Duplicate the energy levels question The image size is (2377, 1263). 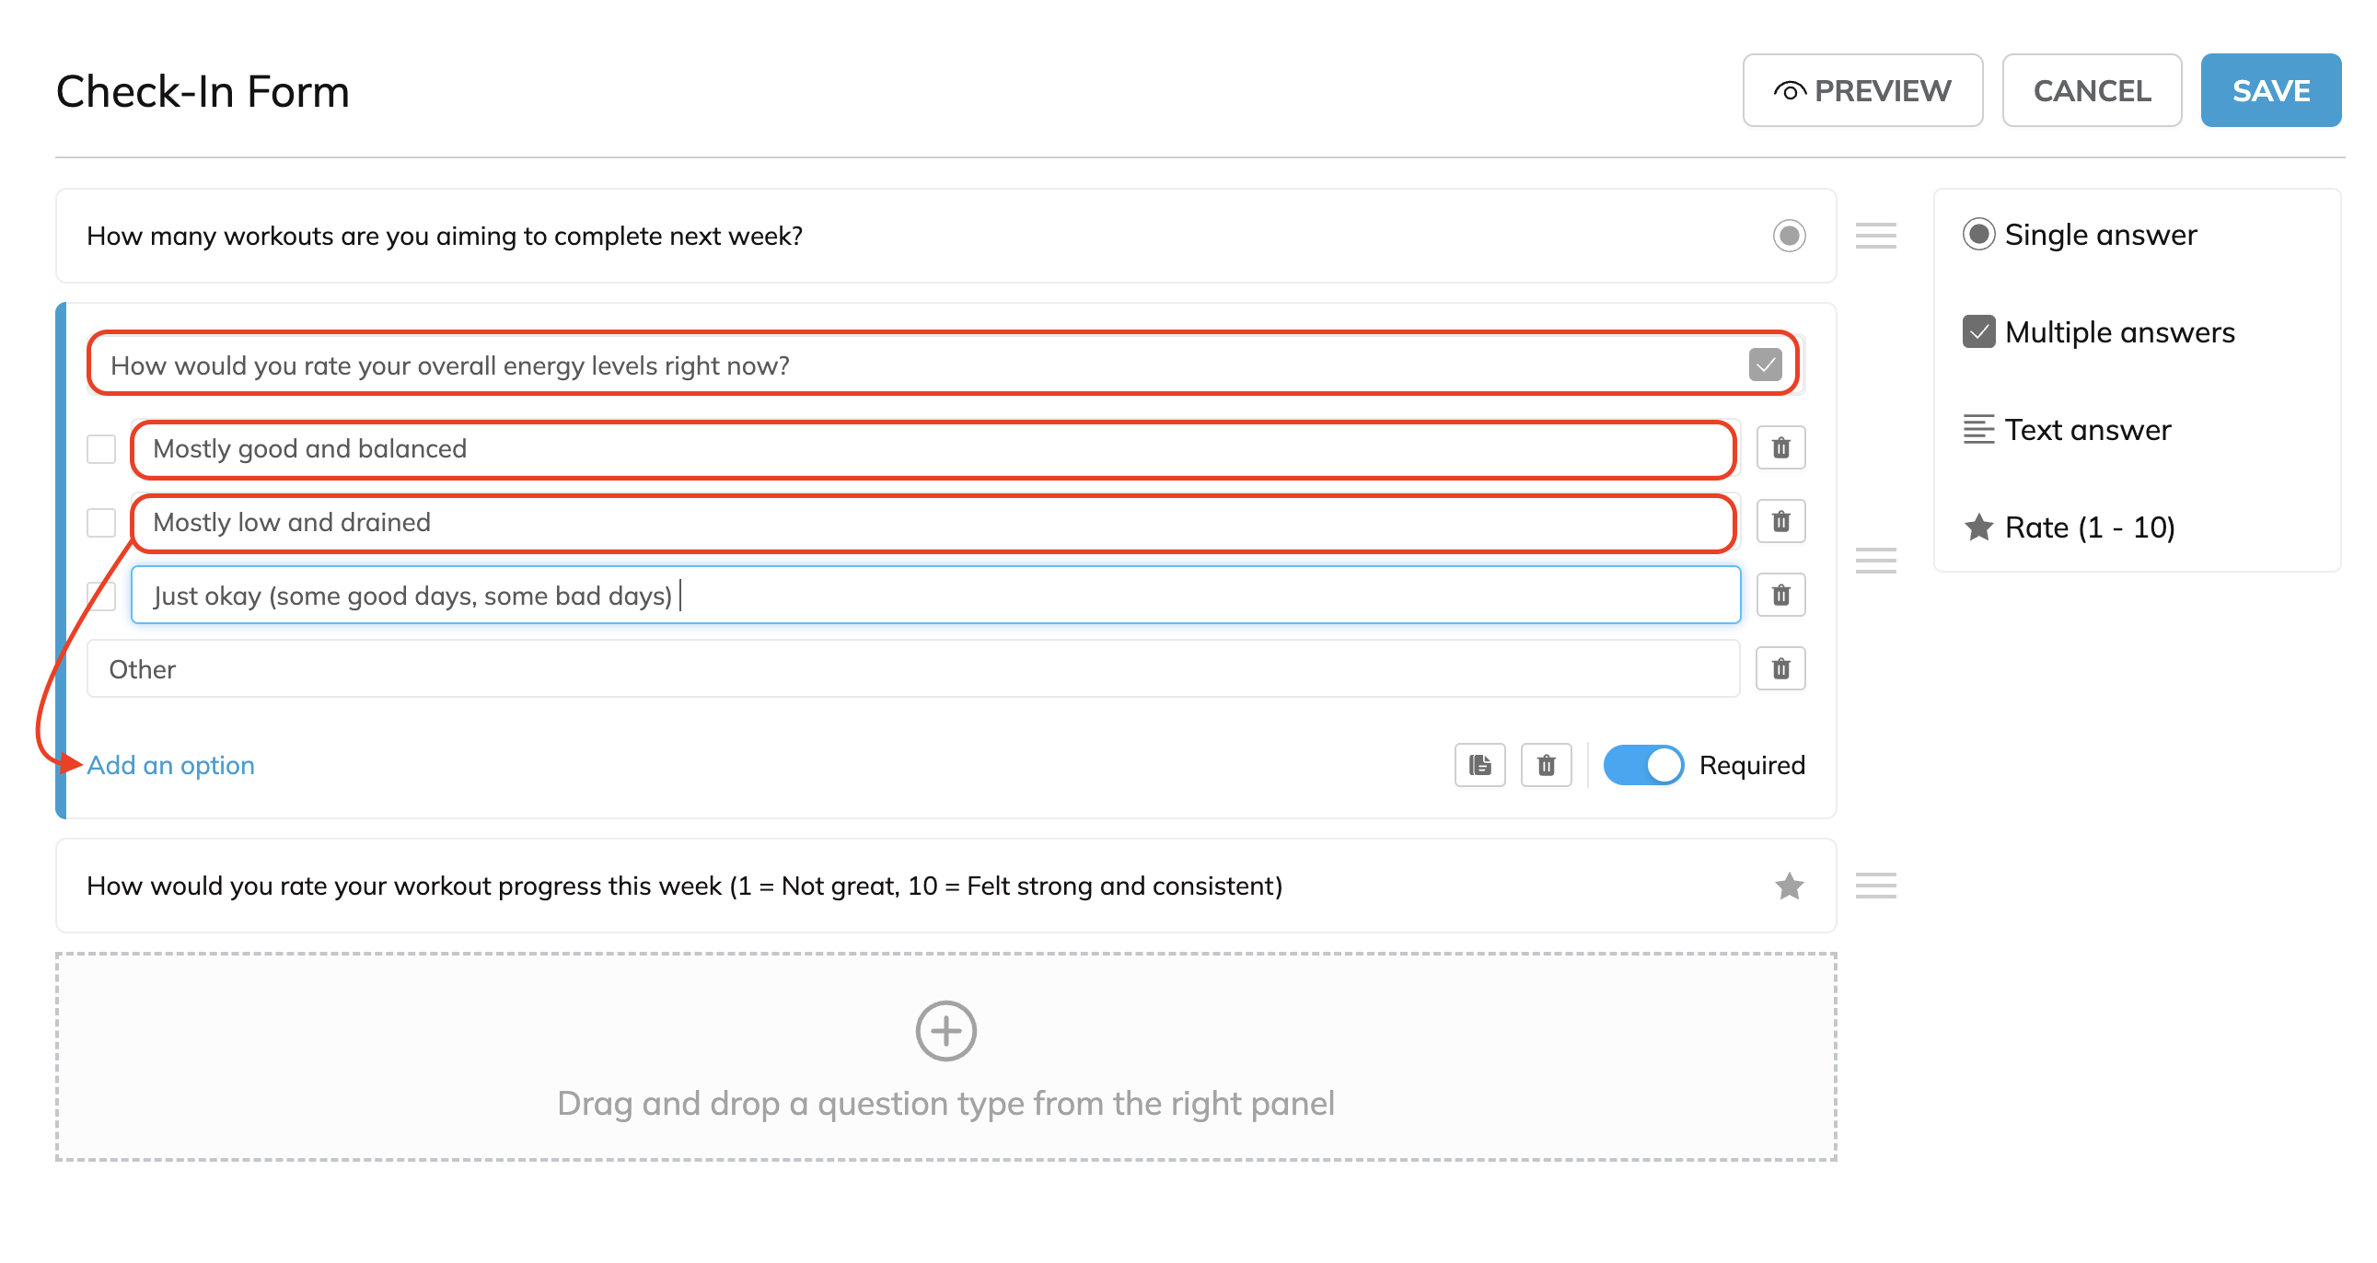click(1479, 765)
